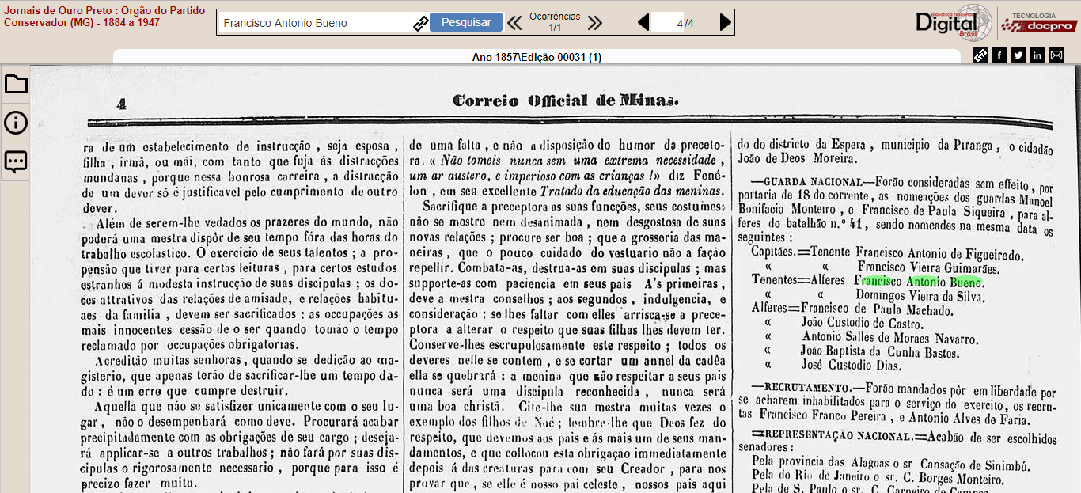Image resolution: width=1081 pixels, height=493 pixels.
Task: Copy search link via chain icon in search box
Action: (x=420, y=23)
